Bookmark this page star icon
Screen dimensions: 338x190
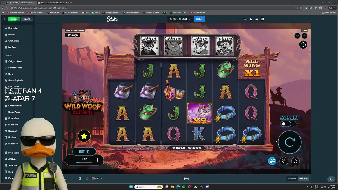point(301,8)
